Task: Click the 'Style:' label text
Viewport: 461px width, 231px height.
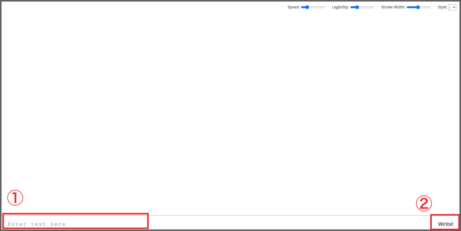Action: 442,7
